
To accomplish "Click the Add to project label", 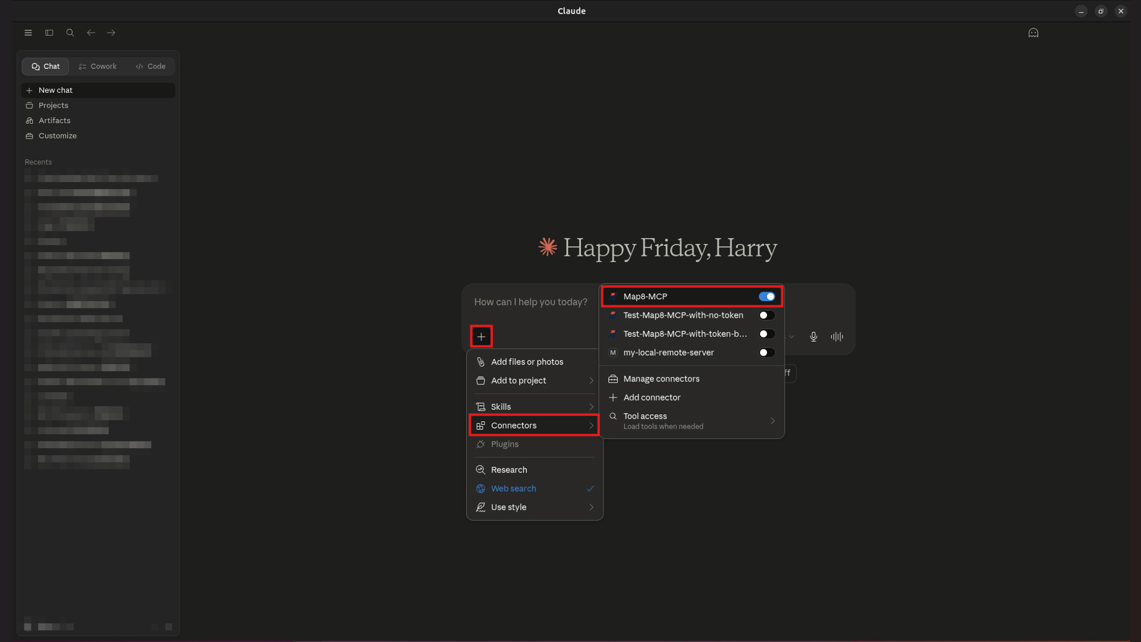I will click(518, 381).
